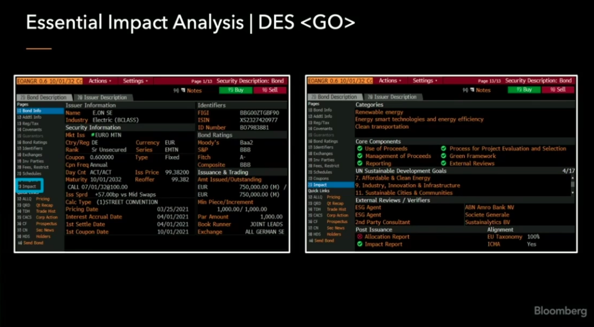Click green check beside Management of Proceeds
The height and width of the screenshot is (327, 594).
[x=360, y=156]
